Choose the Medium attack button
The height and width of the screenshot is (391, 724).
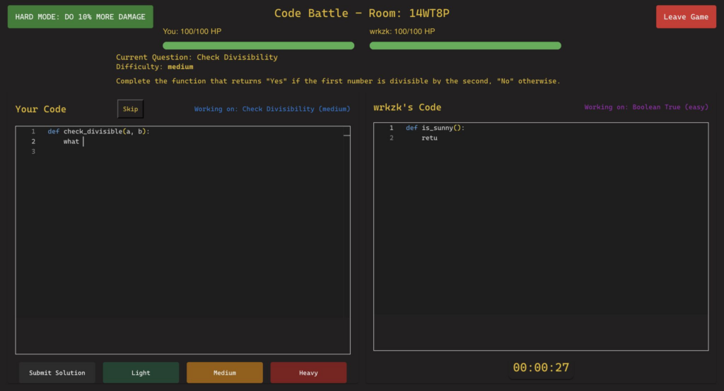pos(225,373)
